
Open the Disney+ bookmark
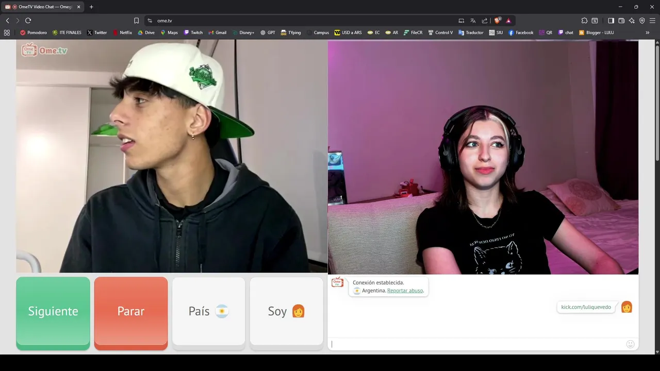243,32
